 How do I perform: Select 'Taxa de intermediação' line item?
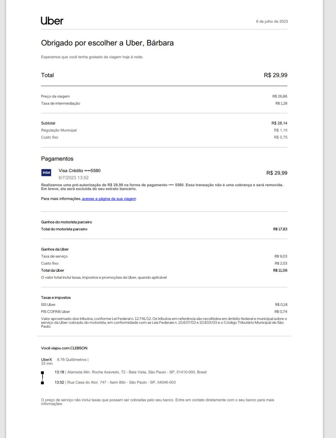61,103
